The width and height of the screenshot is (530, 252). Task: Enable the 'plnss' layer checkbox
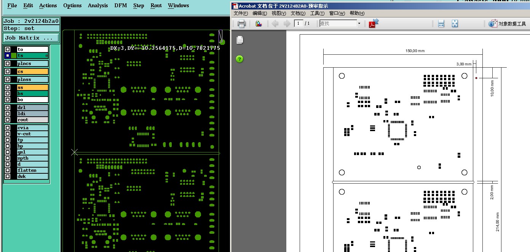click(8, 79)
